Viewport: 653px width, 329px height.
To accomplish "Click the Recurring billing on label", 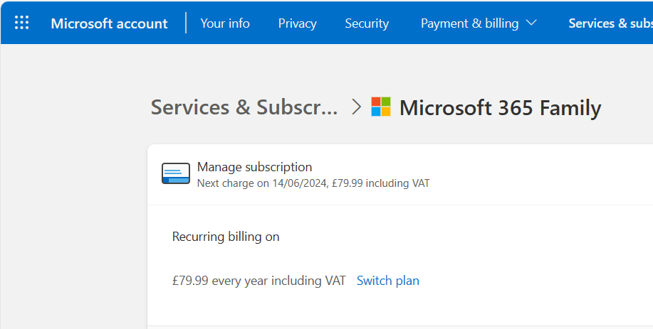I will pyautogui.click(x=226, y=237).
